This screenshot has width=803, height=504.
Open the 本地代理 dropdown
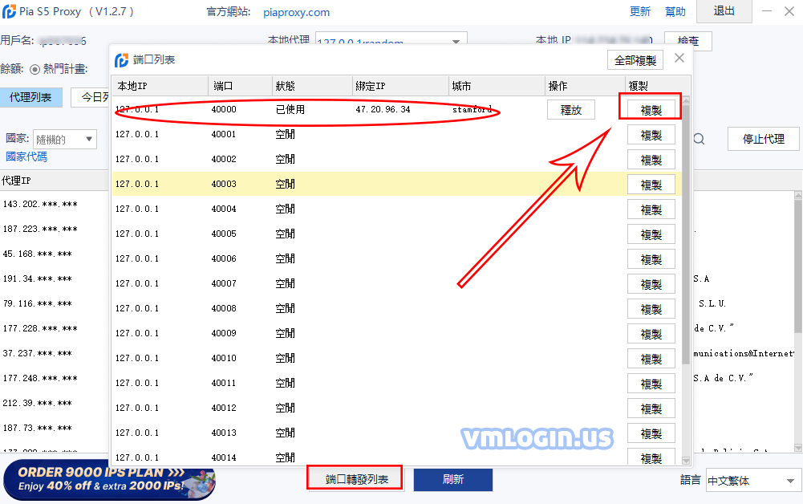tap(391, 39)
